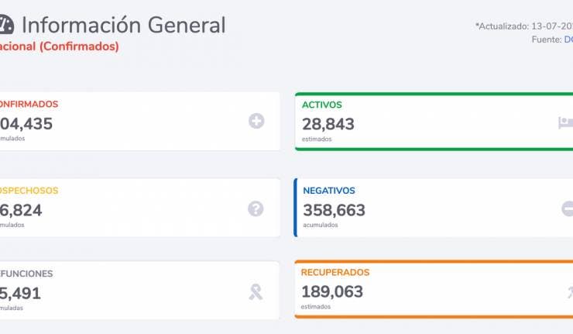Select the NEGATIVOS blue label
The image size is (573, 334).
[329, 191]
